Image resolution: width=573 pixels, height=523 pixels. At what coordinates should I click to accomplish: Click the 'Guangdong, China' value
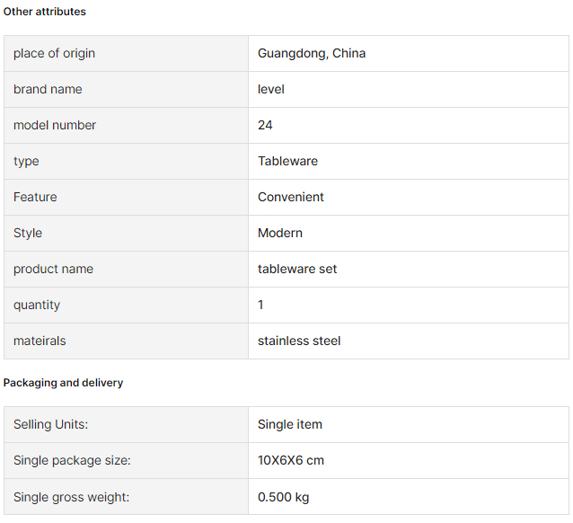pyautogui.click(x=312, y=53)
